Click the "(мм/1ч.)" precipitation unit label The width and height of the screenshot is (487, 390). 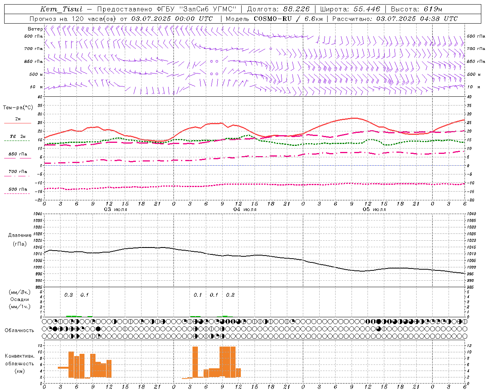[20, 307]
